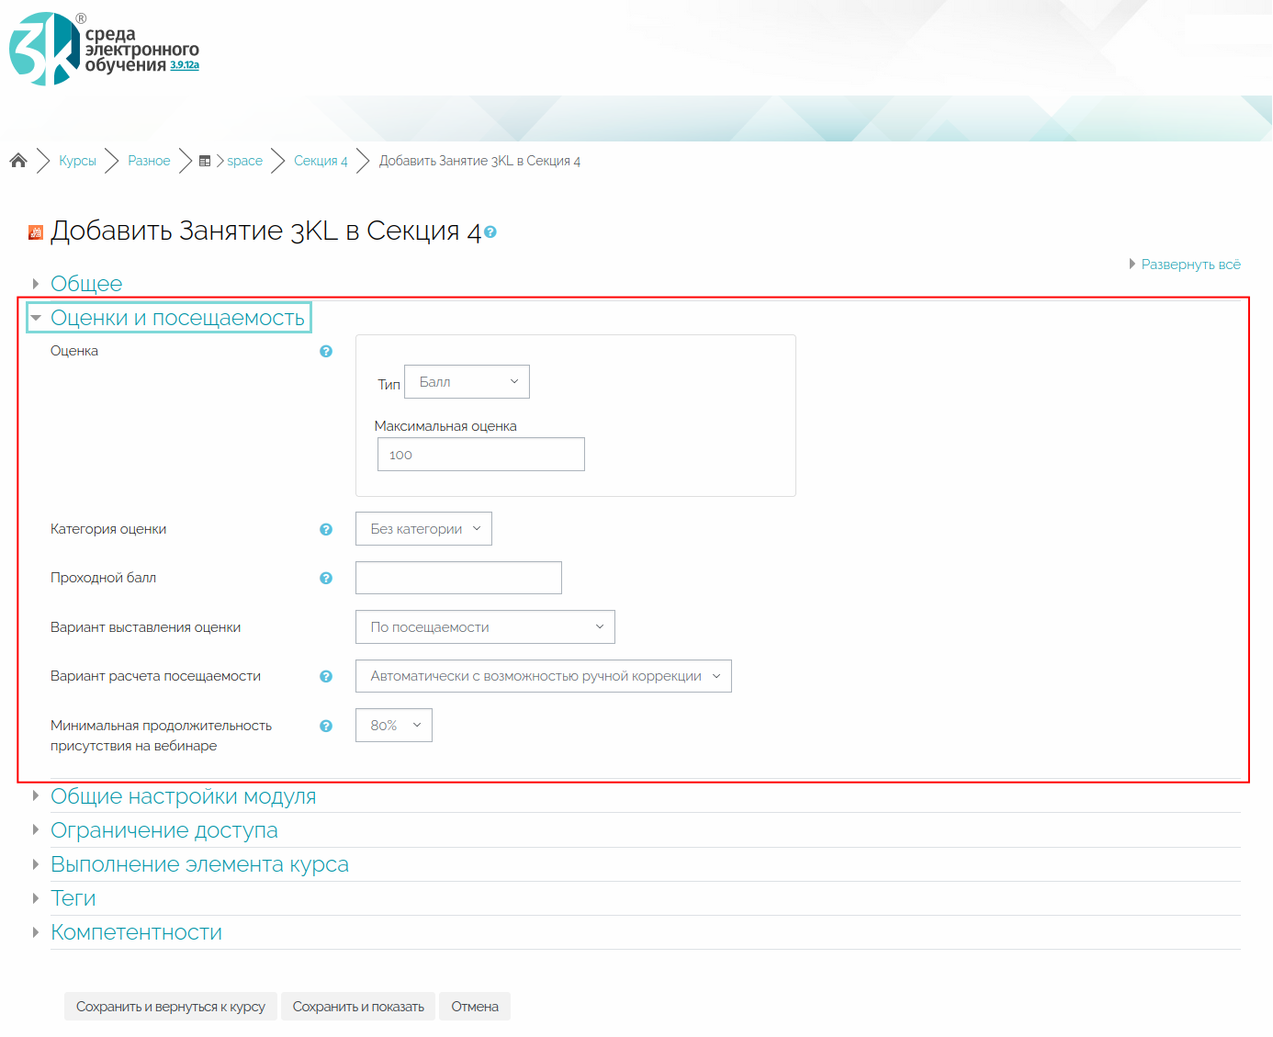The width and height of the screenshot is (1273, 1037).
Task: Click the home icon in breadcrumbs
Action: pos(18,161)
